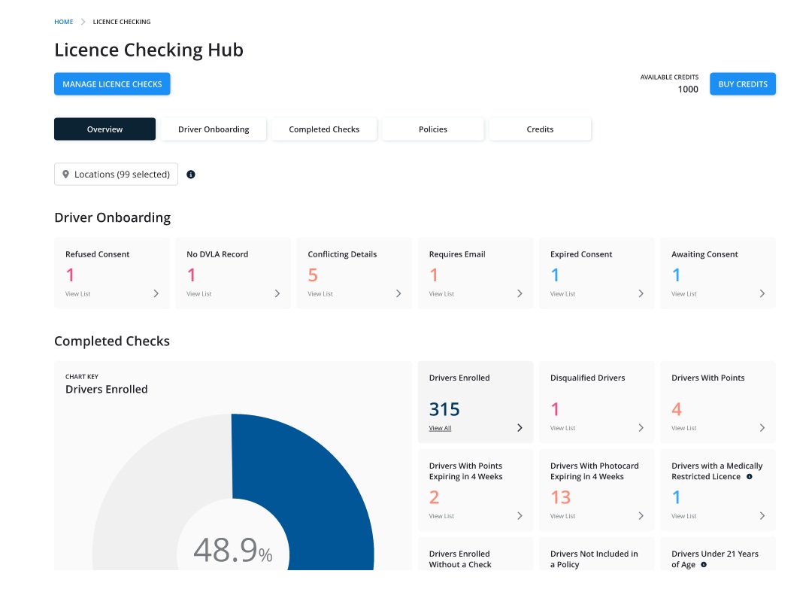The width and height of the screenshot is (812, 595).
Task: Click the available credits value 1000
Action: 688,90
